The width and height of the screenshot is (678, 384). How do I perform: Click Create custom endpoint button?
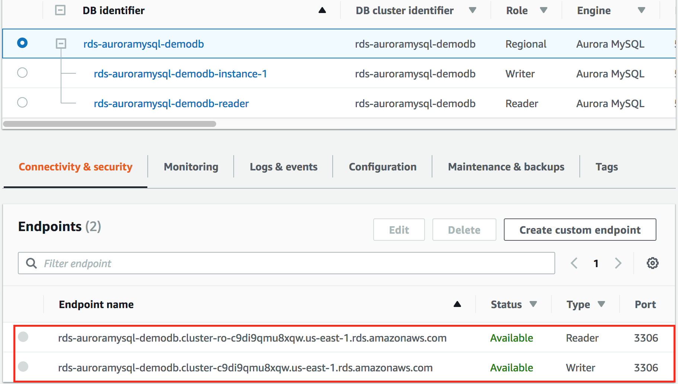point(580,230)
